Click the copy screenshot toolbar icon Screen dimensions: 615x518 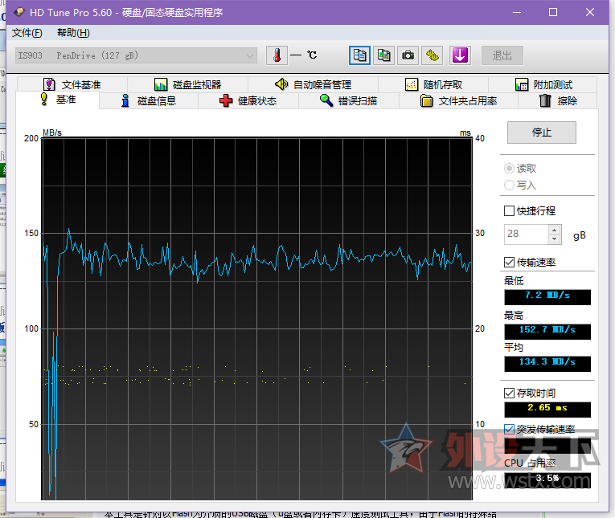pyautogui.click(x=384, y=55)
